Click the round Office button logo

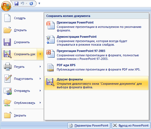point(6,6)
